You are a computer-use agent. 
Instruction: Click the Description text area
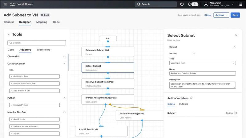pyautogui.click(x=203, y=85)
